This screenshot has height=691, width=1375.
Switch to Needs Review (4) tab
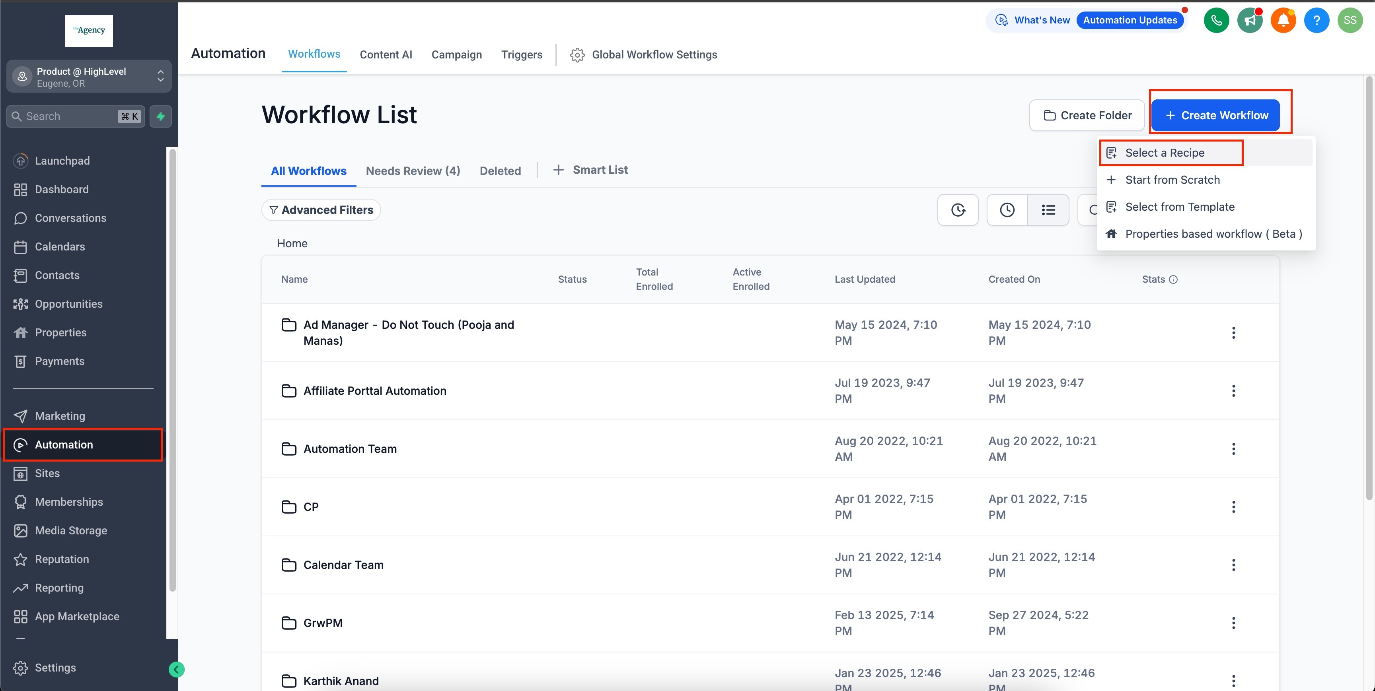413,171
